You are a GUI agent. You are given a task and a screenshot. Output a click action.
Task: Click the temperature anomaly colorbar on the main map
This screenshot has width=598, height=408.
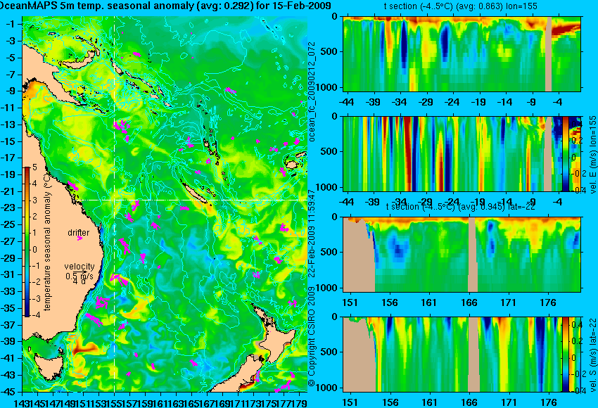click(x=27, y=242)
